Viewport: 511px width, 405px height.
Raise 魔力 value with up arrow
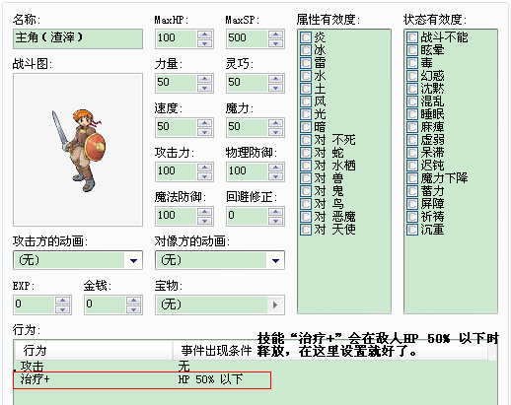(x=275, y=123)
